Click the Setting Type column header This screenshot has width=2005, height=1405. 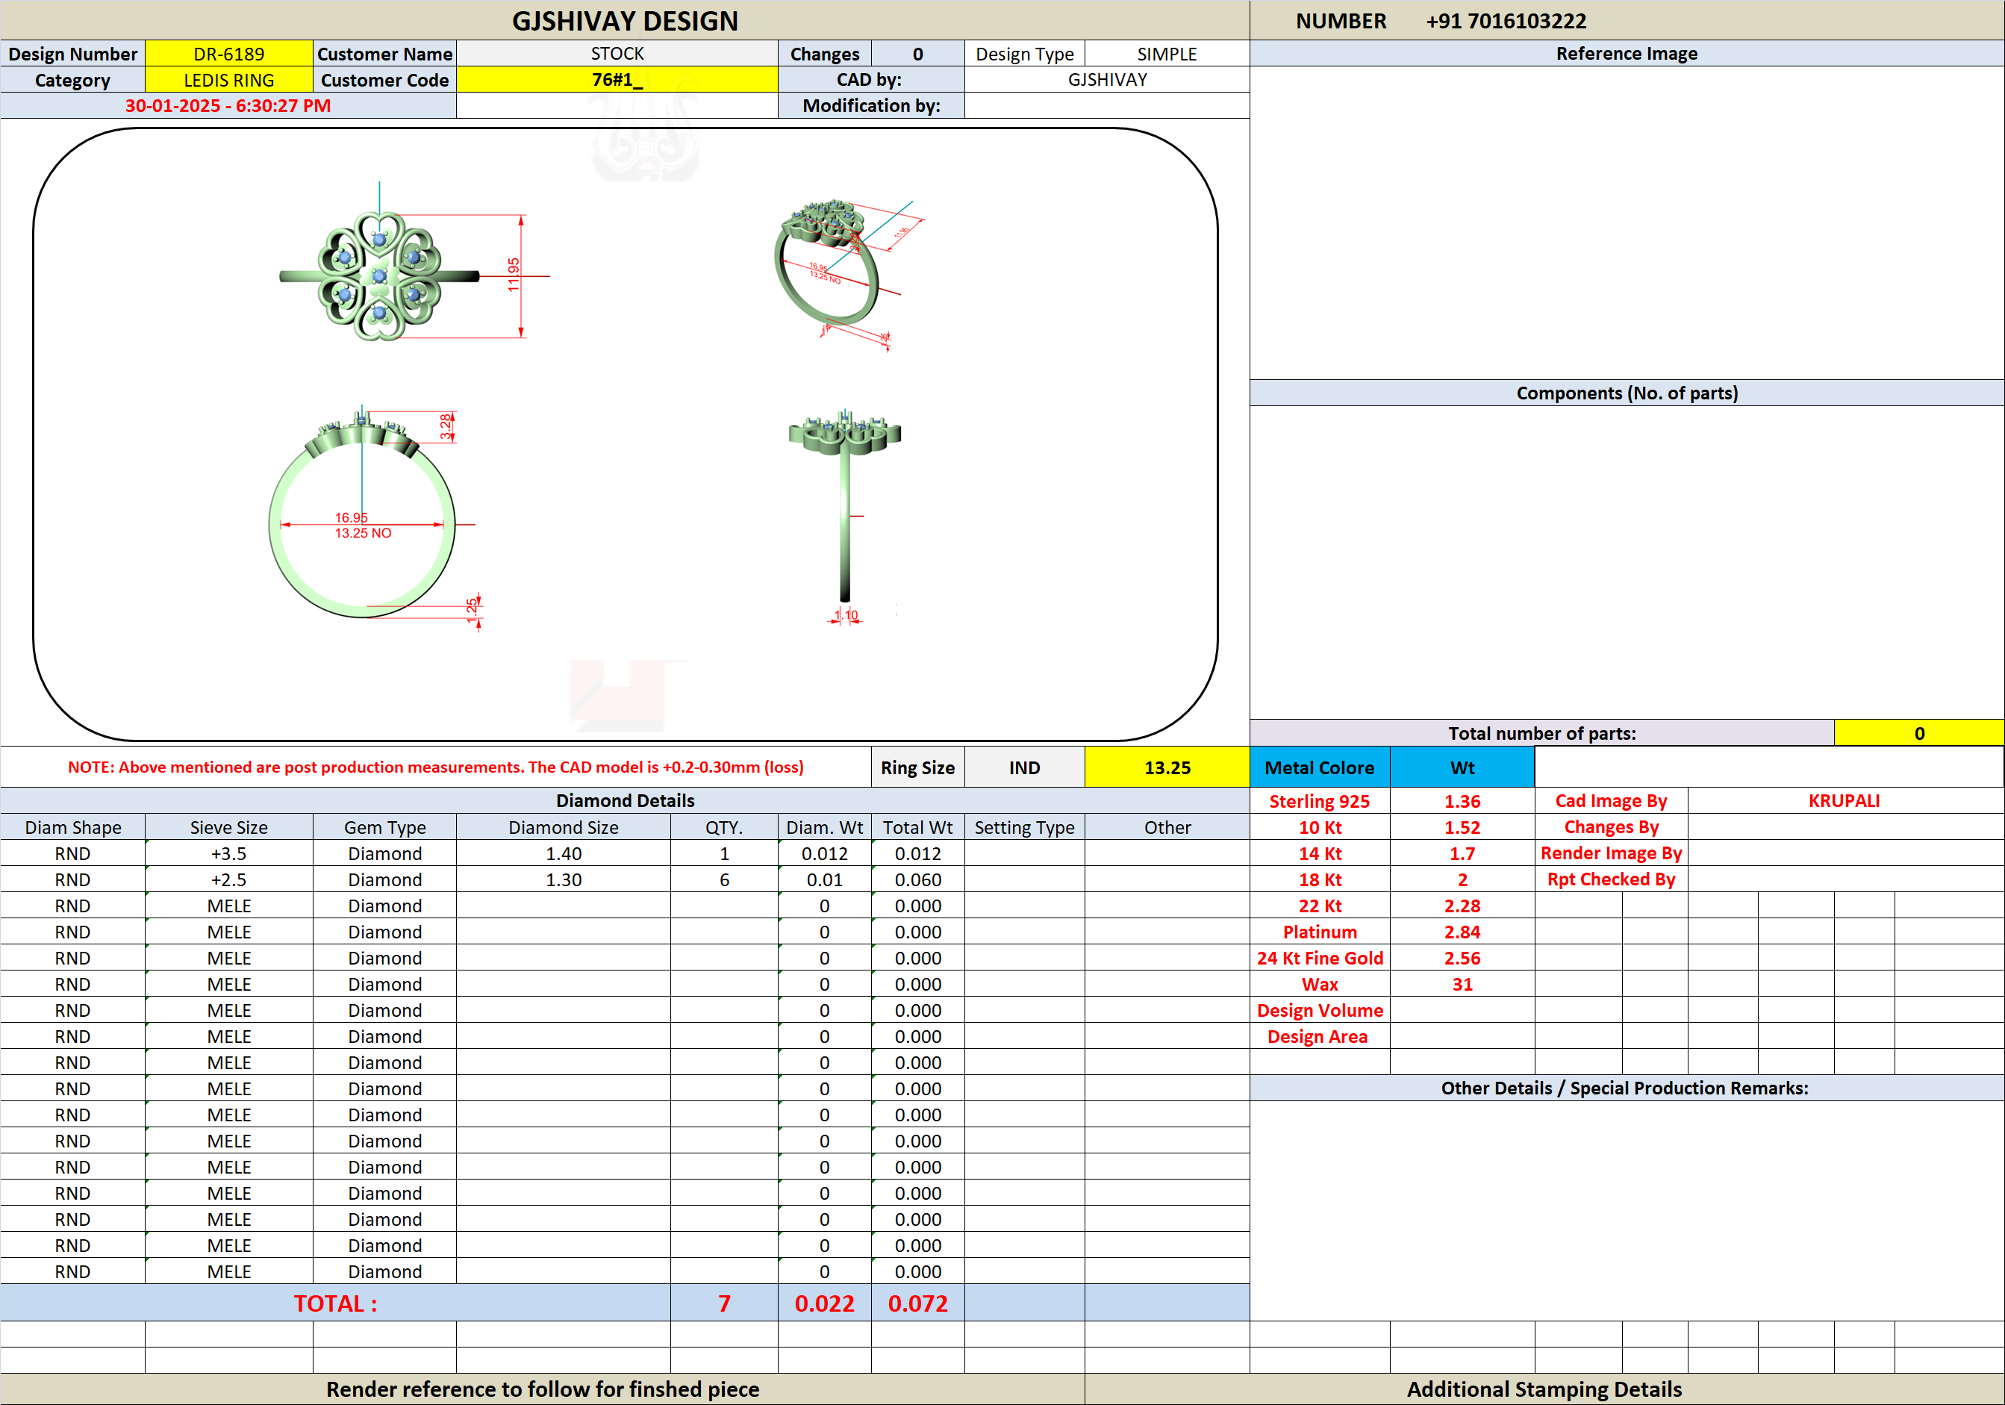click(x=1024, y=827)
